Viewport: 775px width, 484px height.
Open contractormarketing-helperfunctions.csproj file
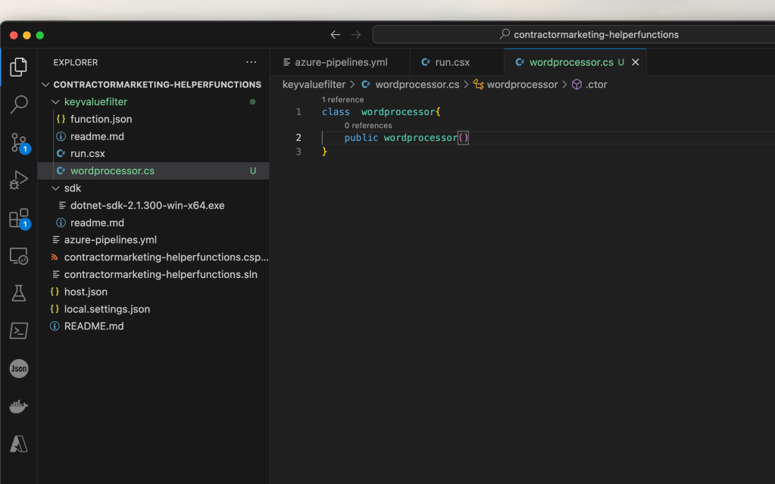pos(153,257)
